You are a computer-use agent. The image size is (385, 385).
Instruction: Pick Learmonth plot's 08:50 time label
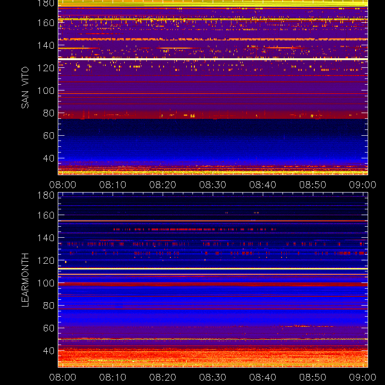click(312, 377)
